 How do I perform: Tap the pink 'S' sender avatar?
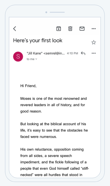tap(18, 57)
